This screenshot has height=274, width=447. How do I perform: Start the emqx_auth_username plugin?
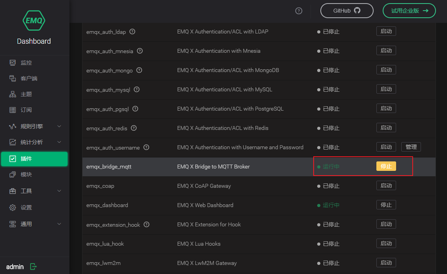tap(386, 147)
